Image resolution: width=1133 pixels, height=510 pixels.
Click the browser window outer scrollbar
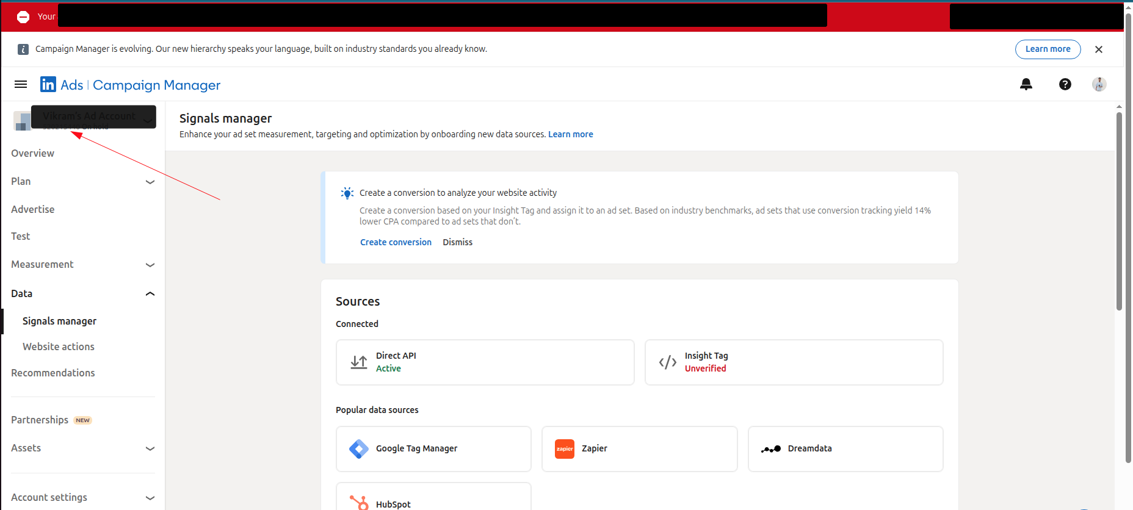pyautogui.click(x=1129, y=238)
